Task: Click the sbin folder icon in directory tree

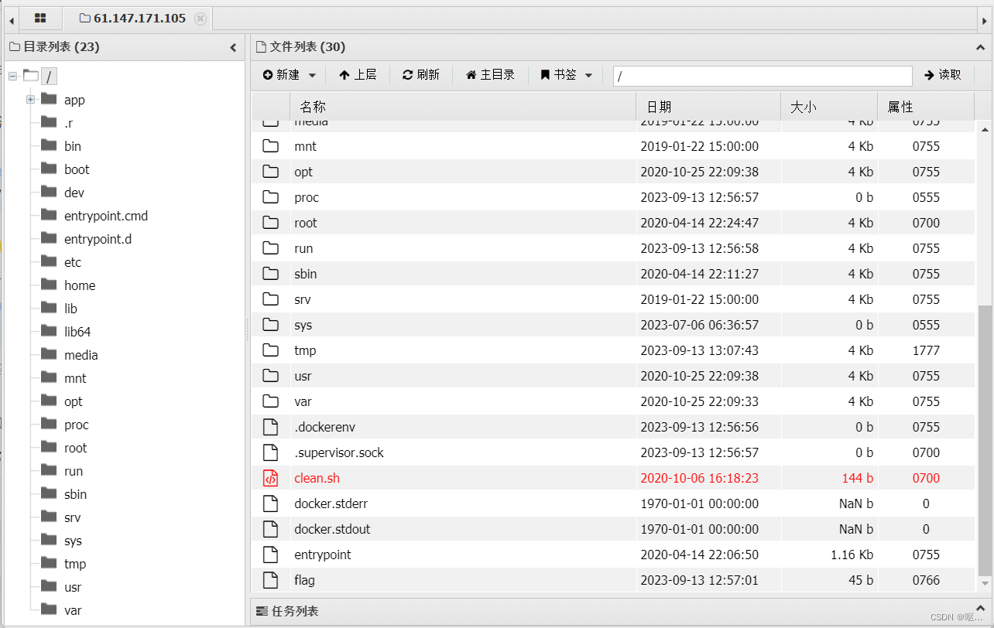Action: click(x=50, y=493)
